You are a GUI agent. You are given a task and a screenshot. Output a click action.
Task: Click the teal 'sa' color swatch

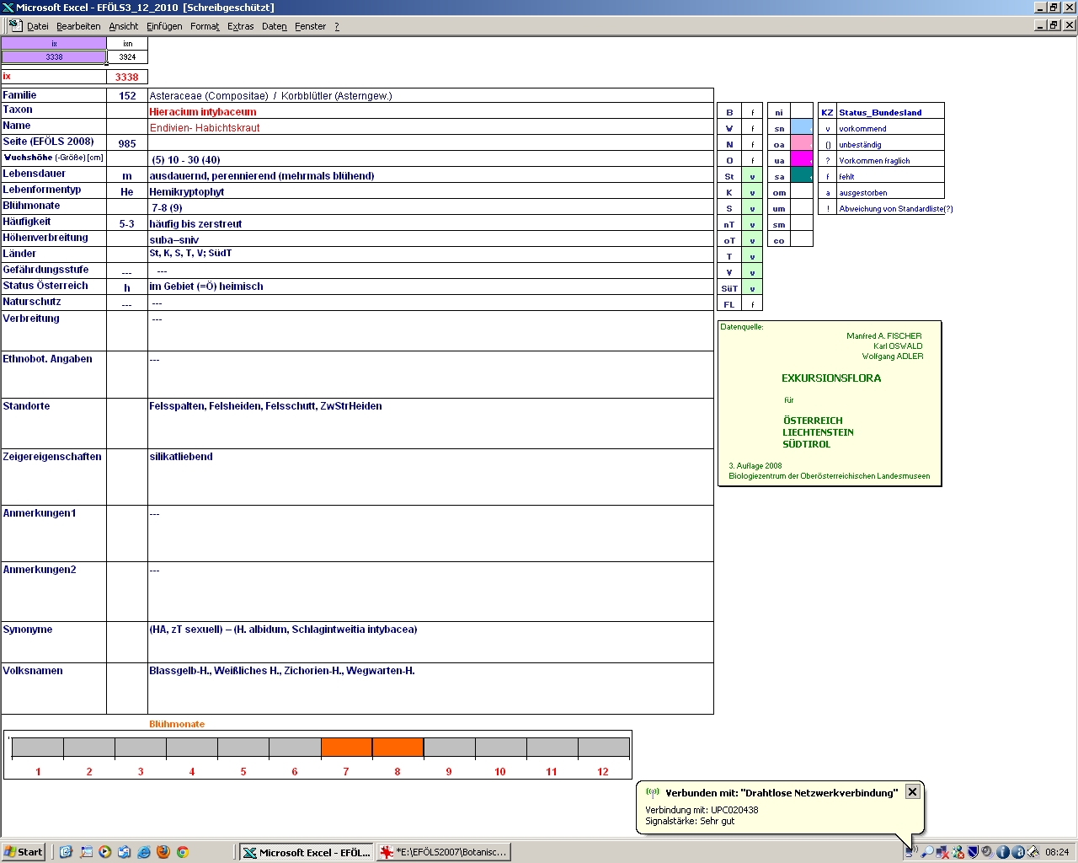point(802,175)
